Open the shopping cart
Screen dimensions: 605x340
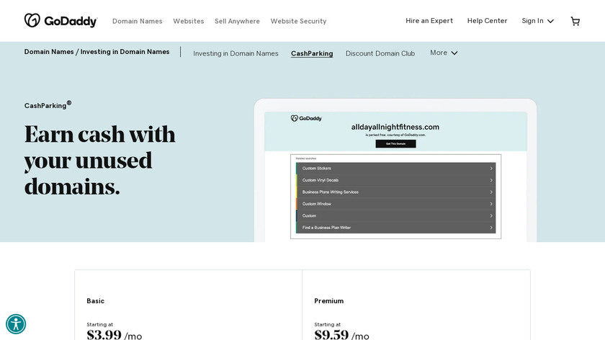575,21
